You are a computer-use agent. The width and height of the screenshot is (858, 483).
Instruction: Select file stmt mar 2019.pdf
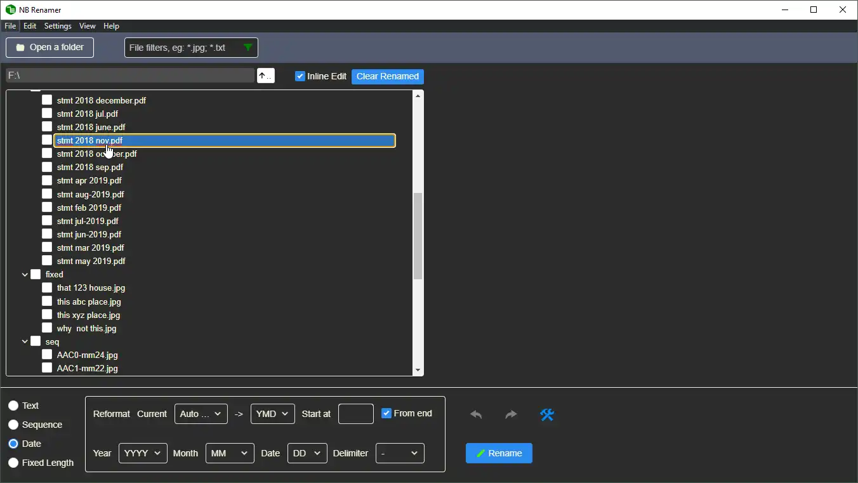90,248
